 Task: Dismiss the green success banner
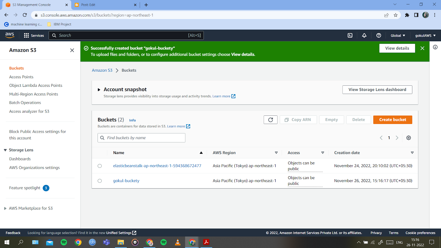point(422,48)
